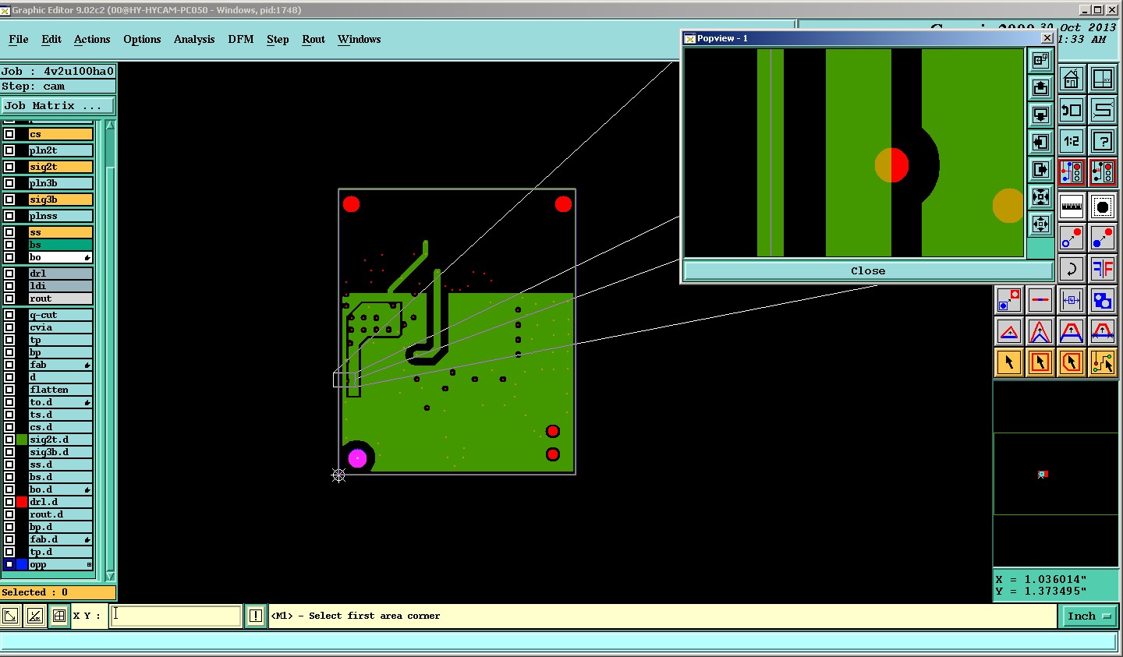Click the 1:2 zoom scale icon

pos(1072,141)
